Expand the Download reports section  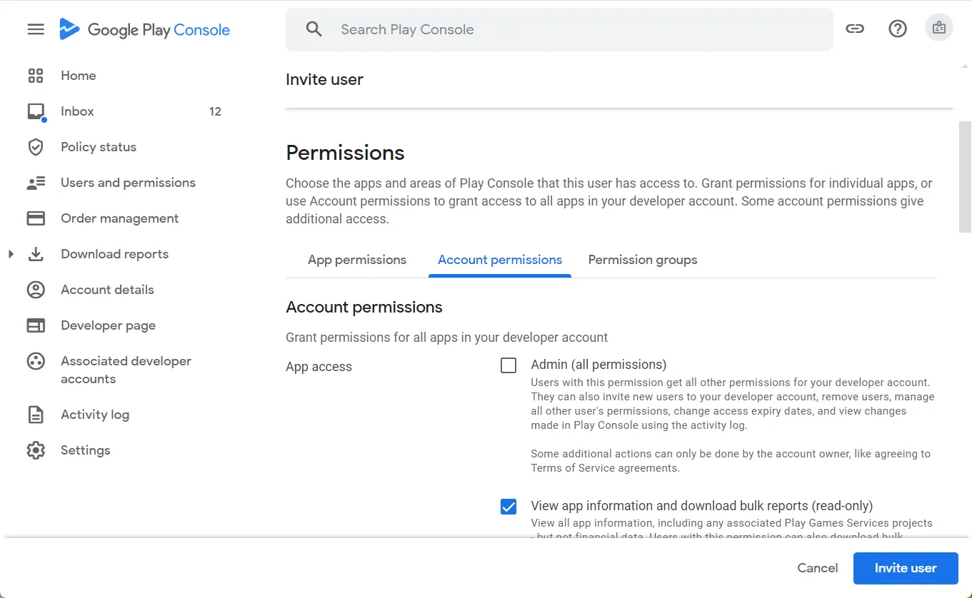point(11,254)
